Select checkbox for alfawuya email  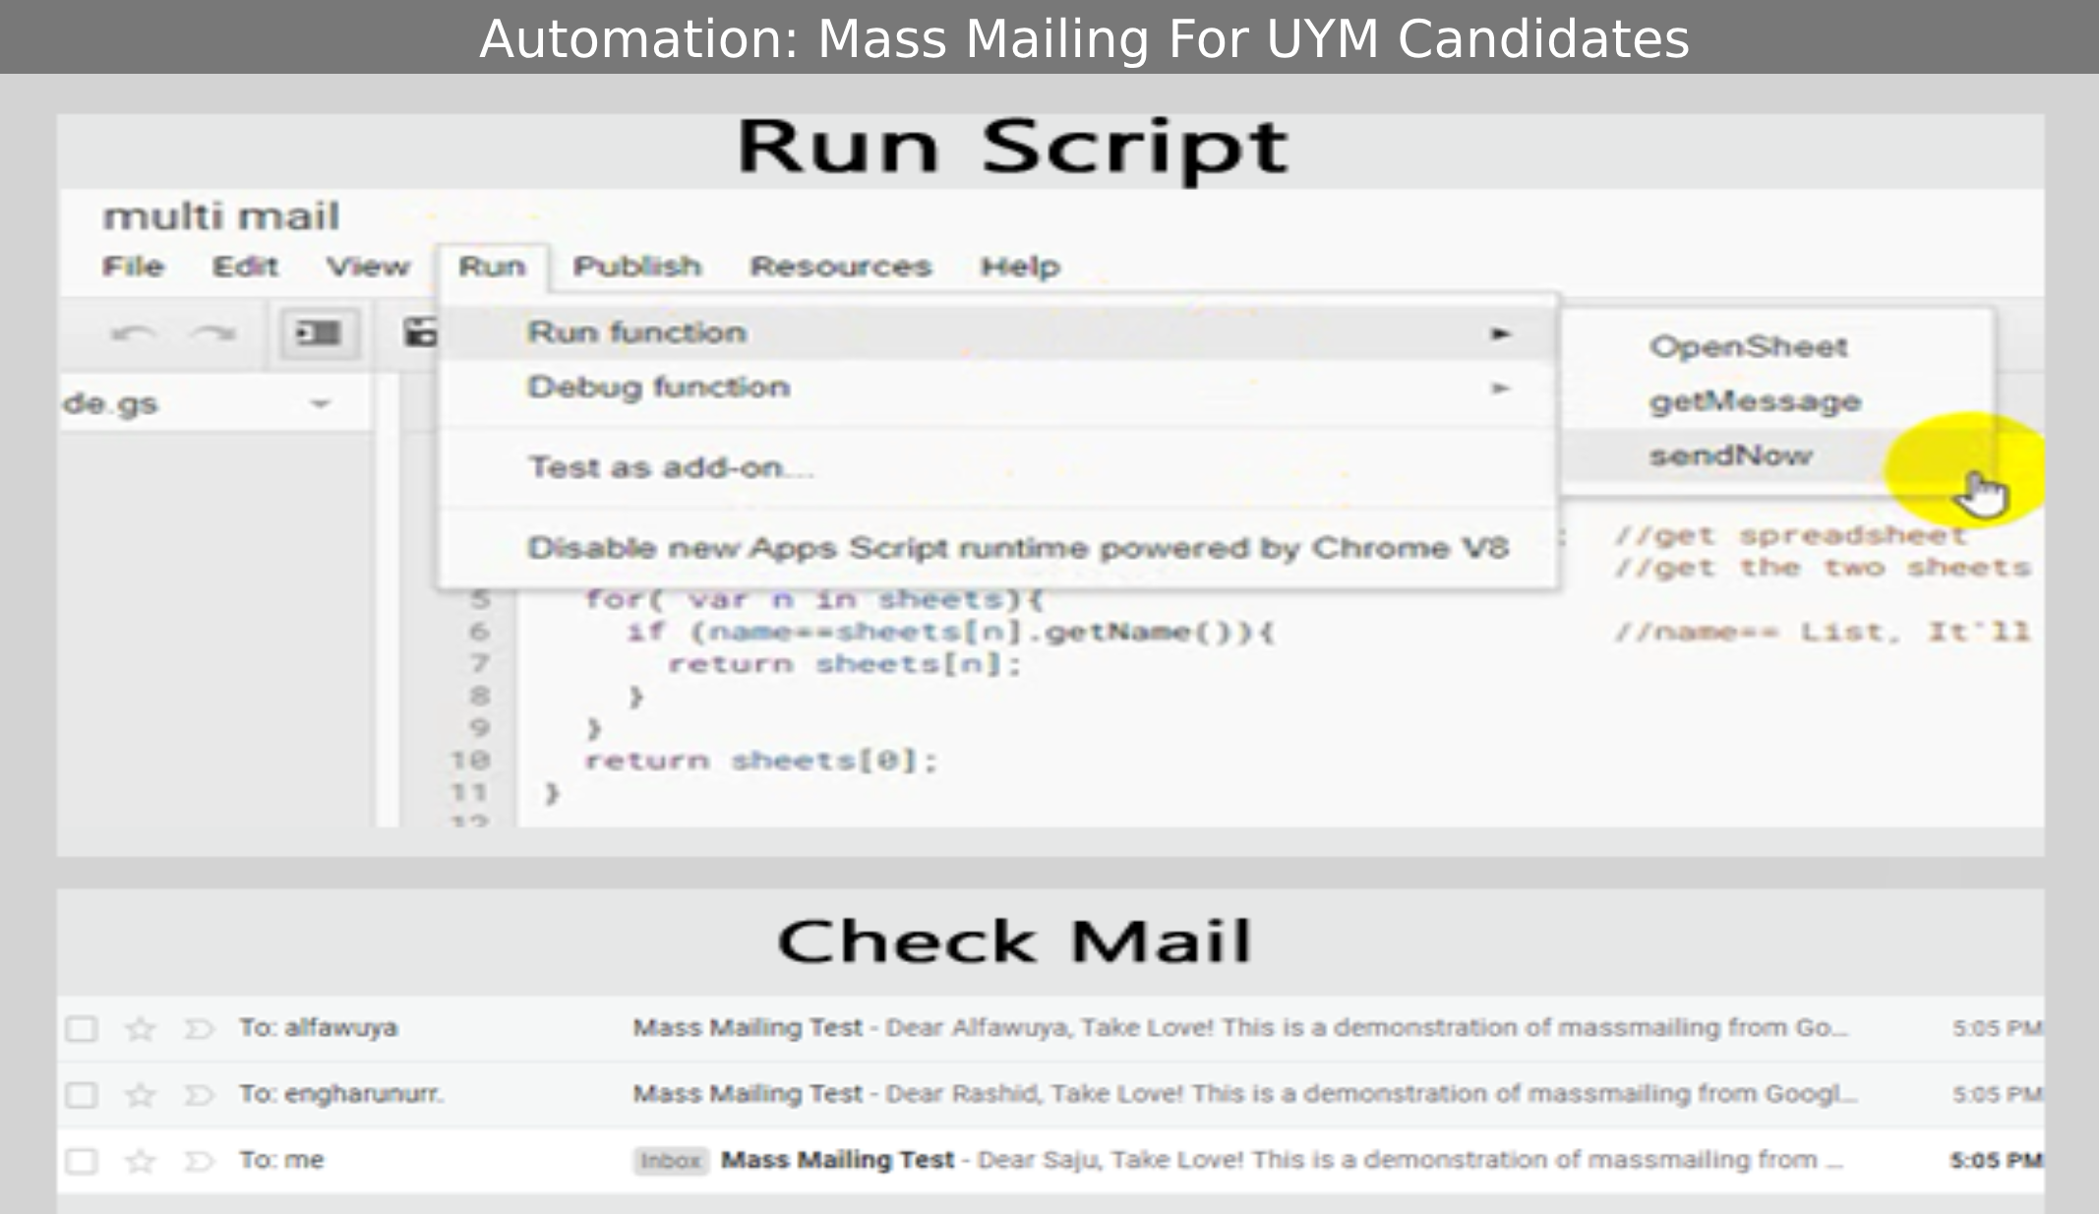pyautogui.click(x=82, y=1029)
